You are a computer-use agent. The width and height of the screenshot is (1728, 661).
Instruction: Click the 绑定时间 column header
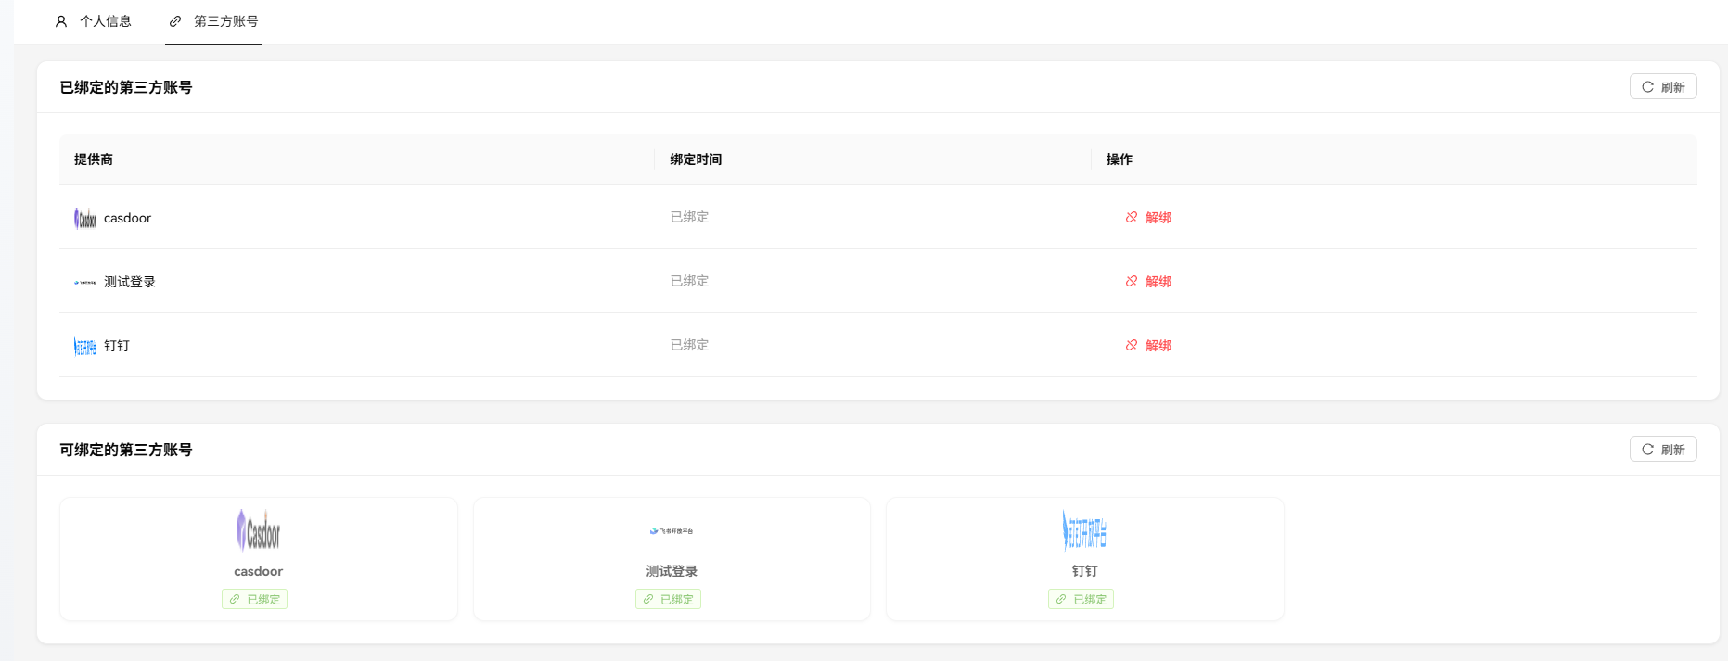pos(696,159)
